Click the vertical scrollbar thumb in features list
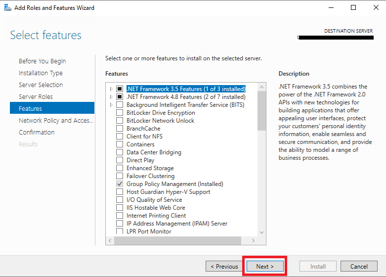 (x=261, y=111)
